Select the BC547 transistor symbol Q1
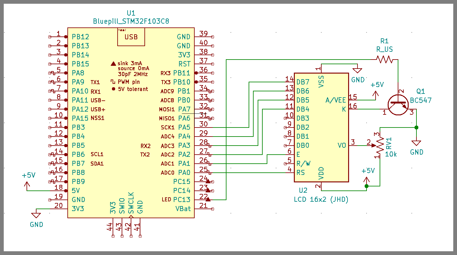Viewport: 457px width, 255px height. coord(398,105)
